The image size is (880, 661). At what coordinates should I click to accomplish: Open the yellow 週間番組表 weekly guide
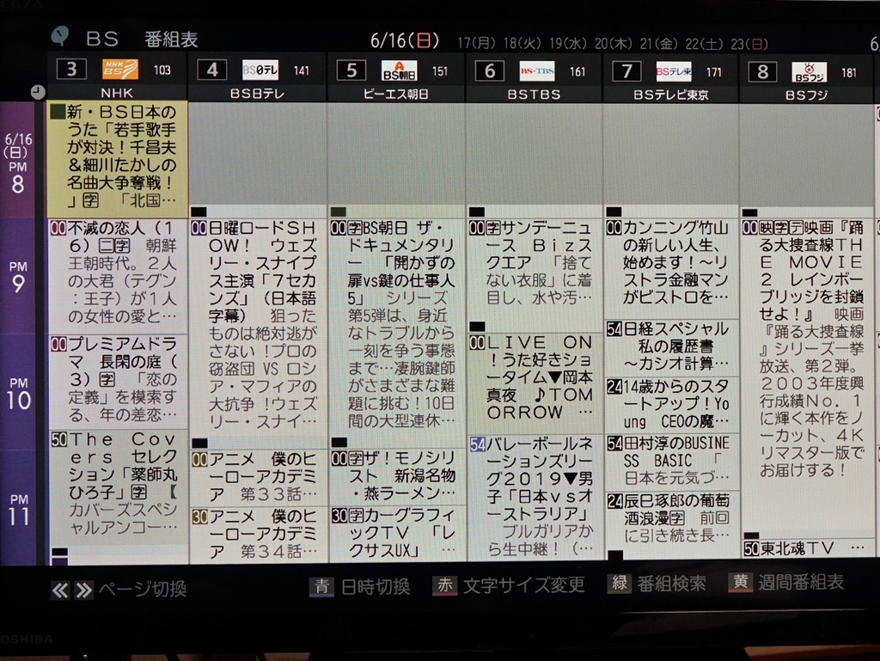[x=783, y=583]
